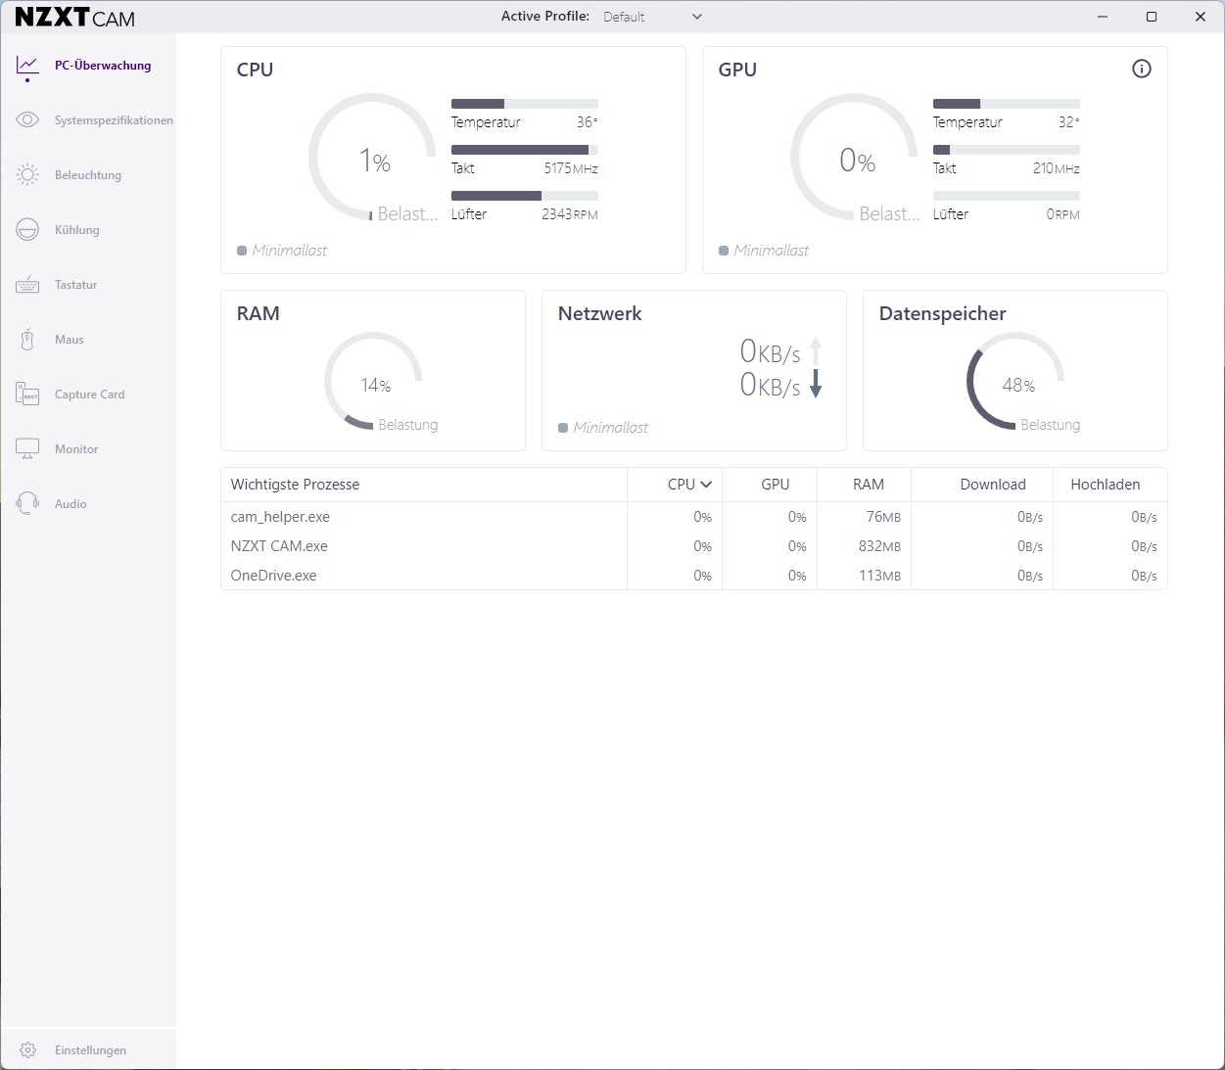Viewport: 1225px width, 1070px height.
Task: Click the PC-Überwachung chart icon
Action: [x=27, y=66]
